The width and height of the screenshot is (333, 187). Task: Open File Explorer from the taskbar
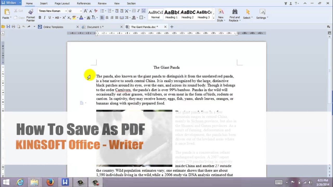(34, 182)
